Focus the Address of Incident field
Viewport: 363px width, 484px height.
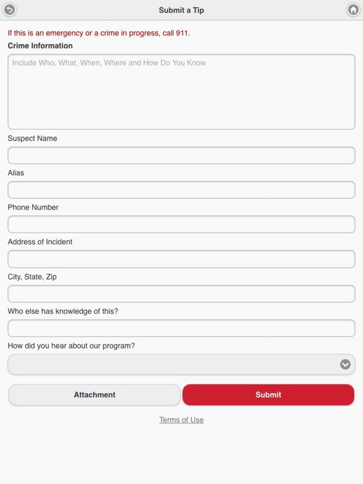pyautogui.click(x=181, y=259)
